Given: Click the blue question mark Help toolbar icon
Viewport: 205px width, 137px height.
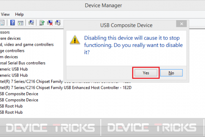Looking at the screenshot, I should coord(13,23).
